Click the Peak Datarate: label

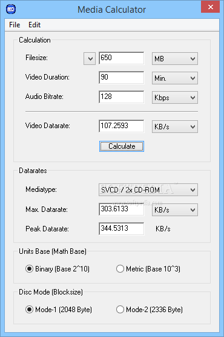click(x=47, y=229)
